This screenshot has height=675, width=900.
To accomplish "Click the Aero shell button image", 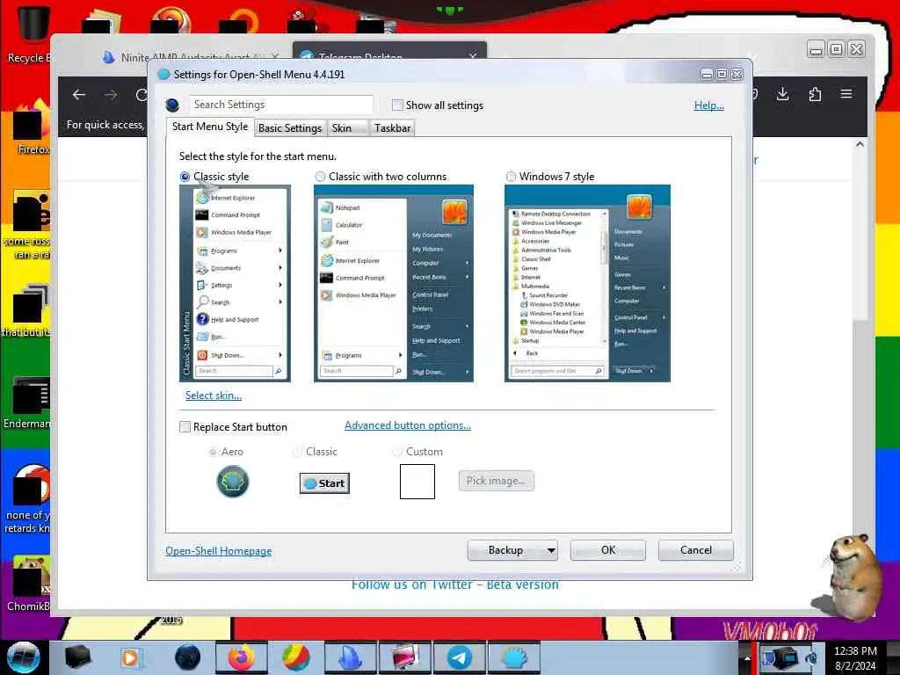I will (232, 481).
